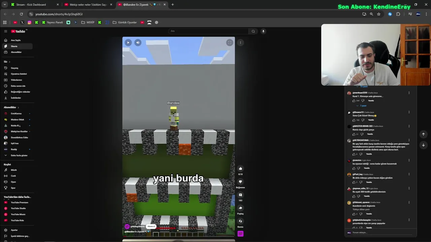
Task: Click the Remix button
Action: (240, 221)
